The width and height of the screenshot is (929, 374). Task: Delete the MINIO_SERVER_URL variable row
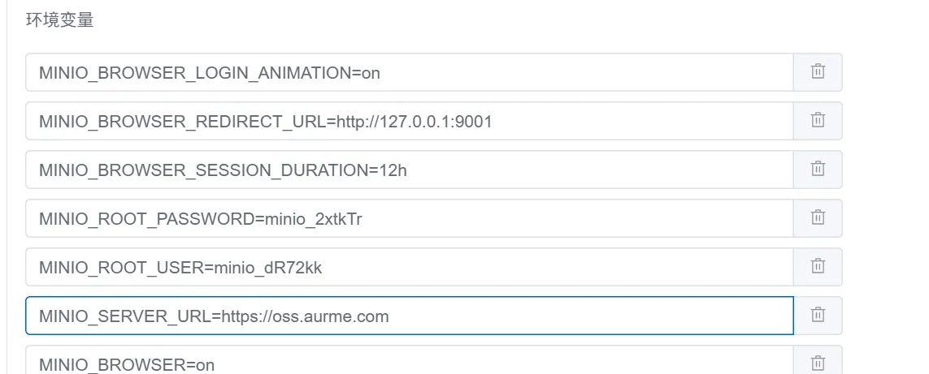(x=818, y=316)
